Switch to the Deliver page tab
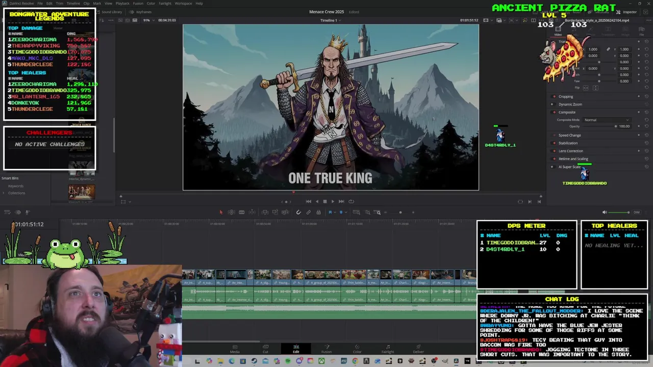Image resolution: width=653 pixels, height=367 pixels. point(418,349)
